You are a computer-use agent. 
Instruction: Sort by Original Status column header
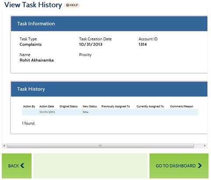pyautogui.click(x=68, y=106)
